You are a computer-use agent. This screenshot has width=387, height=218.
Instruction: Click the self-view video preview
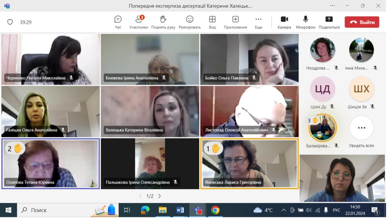pyautogui.click(x=342, y=178)
